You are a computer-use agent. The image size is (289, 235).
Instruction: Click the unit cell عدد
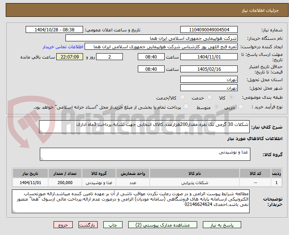tap(133, 183)
